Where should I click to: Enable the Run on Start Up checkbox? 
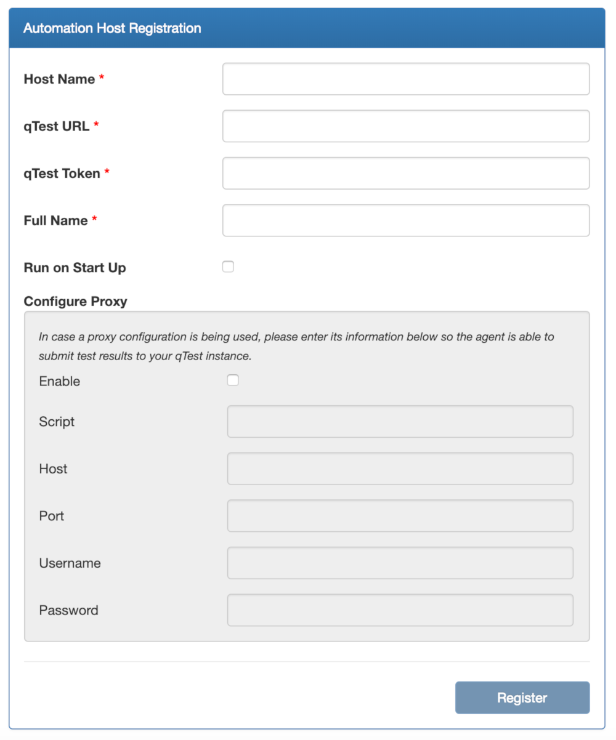(x=228, y=266)
